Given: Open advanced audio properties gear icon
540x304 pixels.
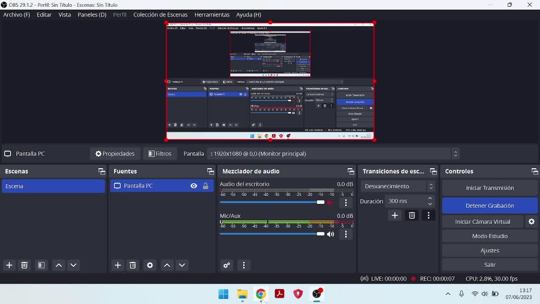Looking at the screenshot, I should (227, 265).
